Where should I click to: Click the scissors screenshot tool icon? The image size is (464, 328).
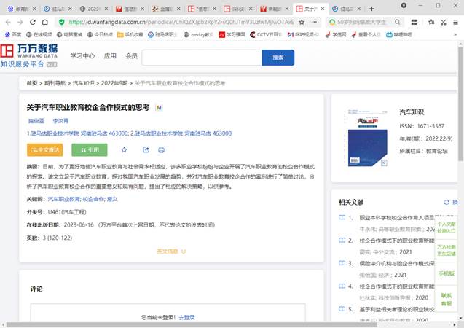click(444, 22)
